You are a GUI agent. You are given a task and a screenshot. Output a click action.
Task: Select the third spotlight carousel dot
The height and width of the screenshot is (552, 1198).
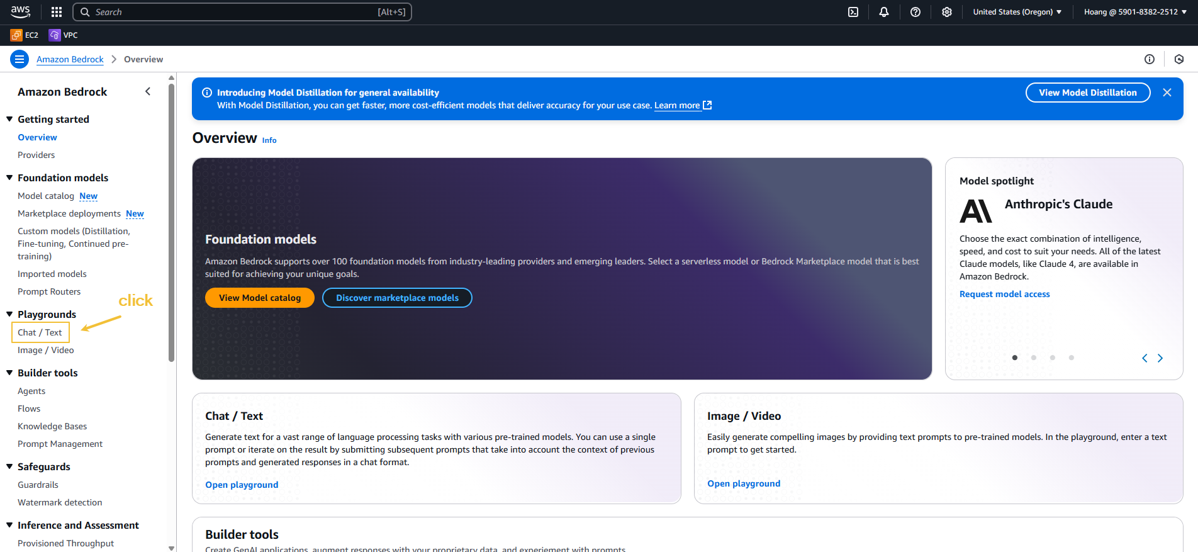[1053, 358]
